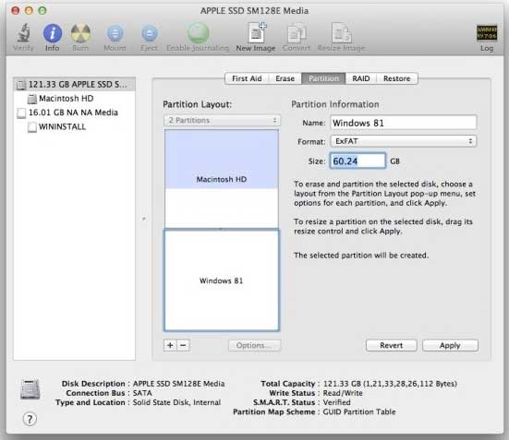Click the Verify microscope icon
Screen dimensions: 509x440
(23, 33)
